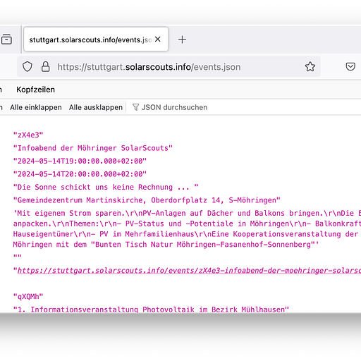The width and height of the screenshot is (361, 361).
Task: Select the 2024-05-14T20:00:00 end time value
Action: pyautogui.click(x=80, y=174)
